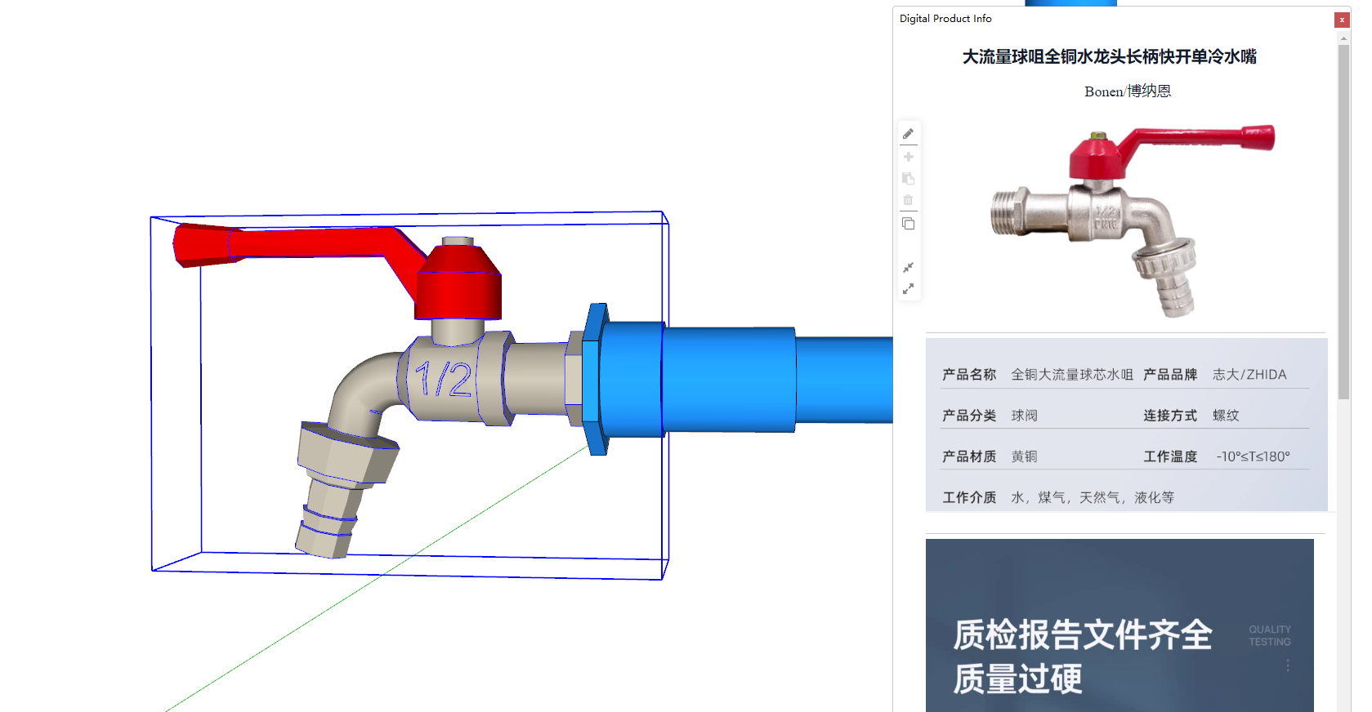
Task: Click the product title heading text
Action: coord(1109,56)
